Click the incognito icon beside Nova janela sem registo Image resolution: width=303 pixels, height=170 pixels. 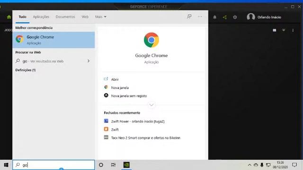pyautogui.click(x=106, y=95)
